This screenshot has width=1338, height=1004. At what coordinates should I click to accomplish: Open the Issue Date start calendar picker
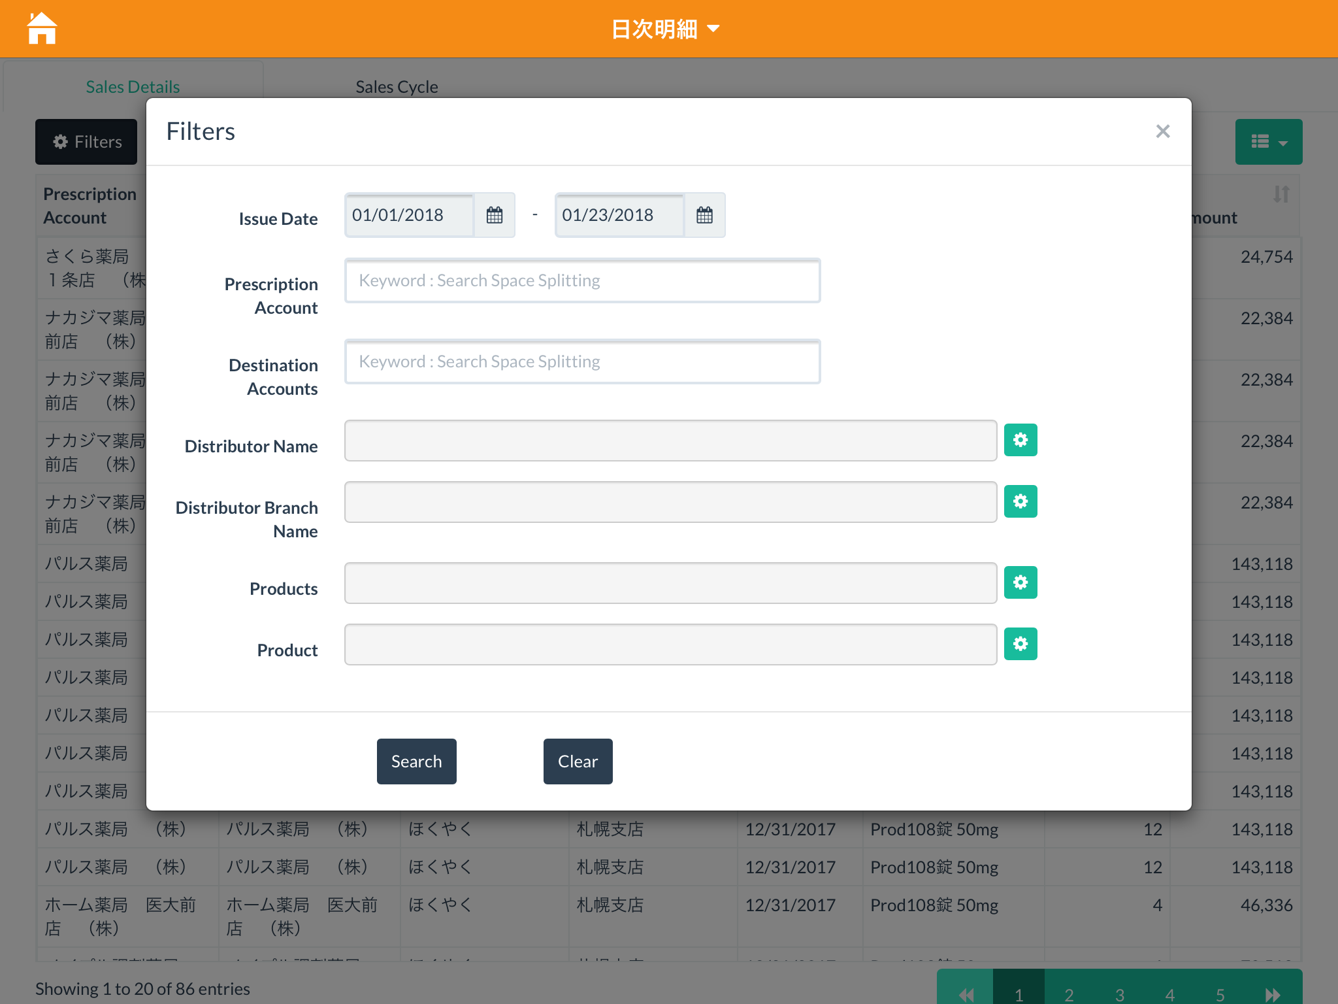pos(495,215)
